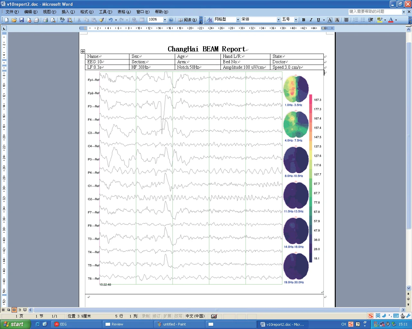
Task: Click the Windows start button
Action: [14, 324]
